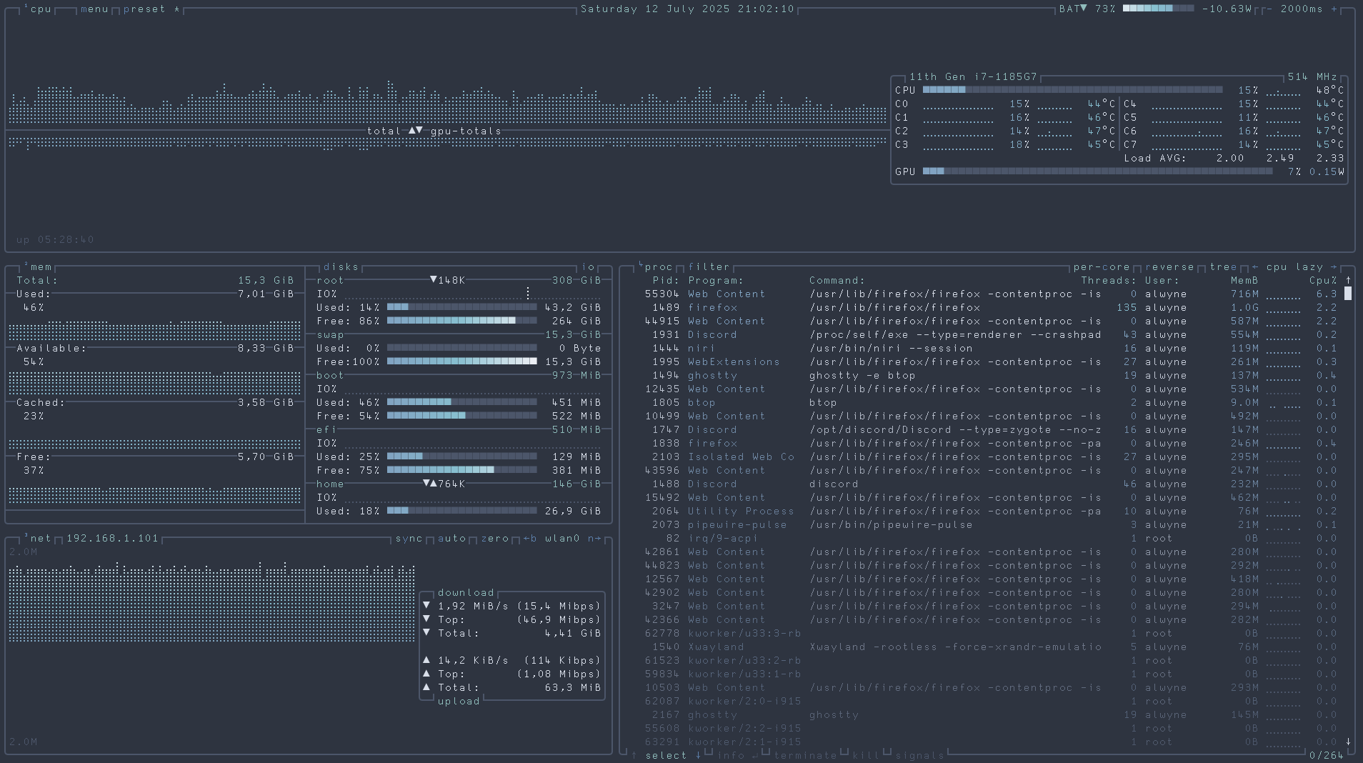The height and width of the screenshot is (763, 1363).
Task: Toggle the net box title
Action: point(38,539)
